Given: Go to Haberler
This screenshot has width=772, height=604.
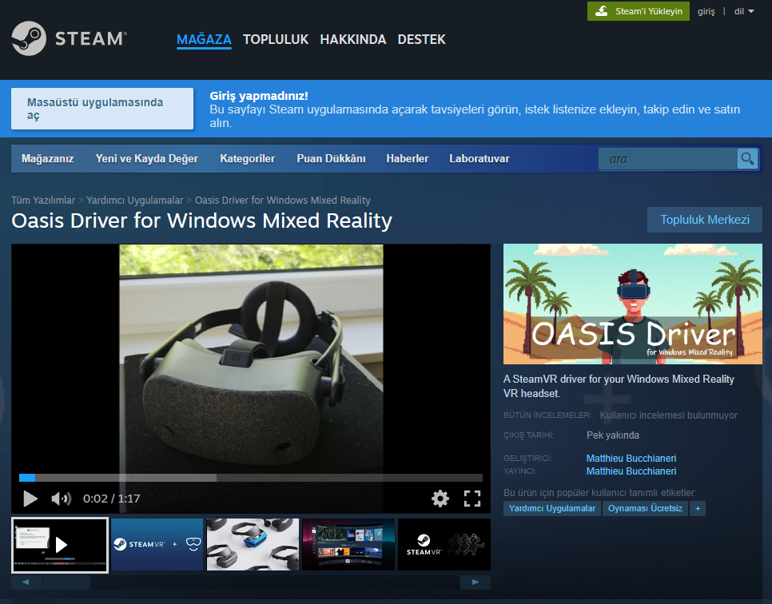Looking at the screenshot, I should tap(407, 158).
